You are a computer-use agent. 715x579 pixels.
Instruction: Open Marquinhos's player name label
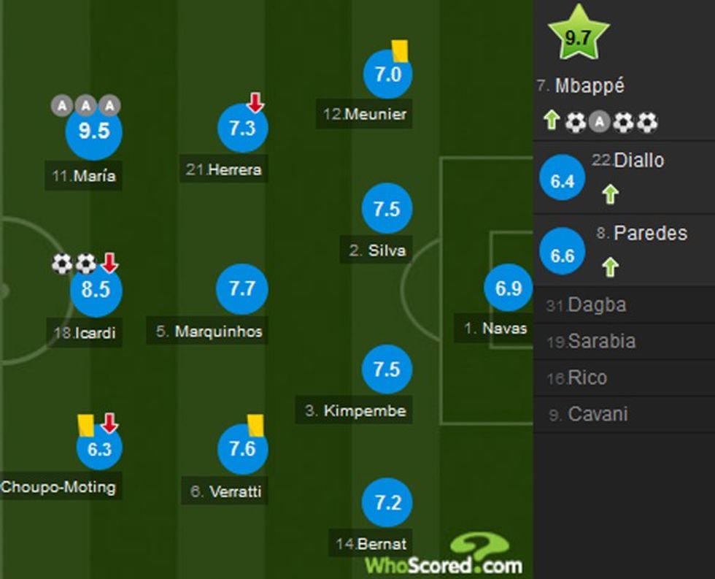point(209,331)
